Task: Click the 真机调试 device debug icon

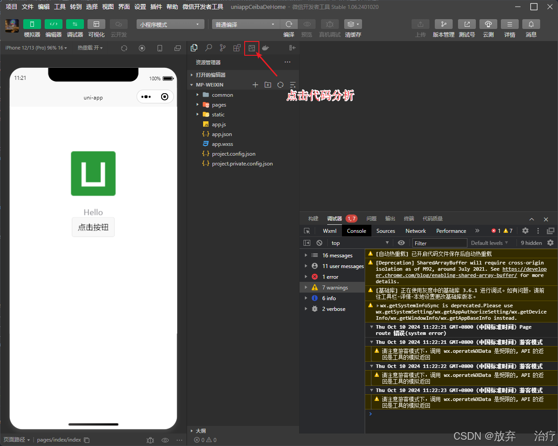Action: click(x=329, y=24)
